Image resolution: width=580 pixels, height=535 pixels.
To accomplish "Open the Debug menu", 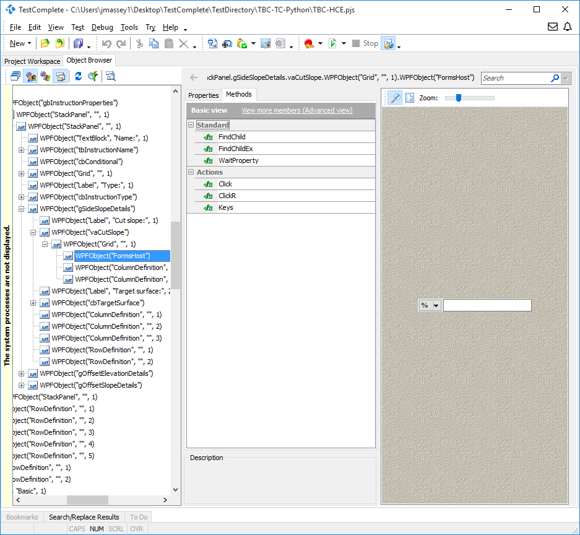I will (x=102, y=27).
